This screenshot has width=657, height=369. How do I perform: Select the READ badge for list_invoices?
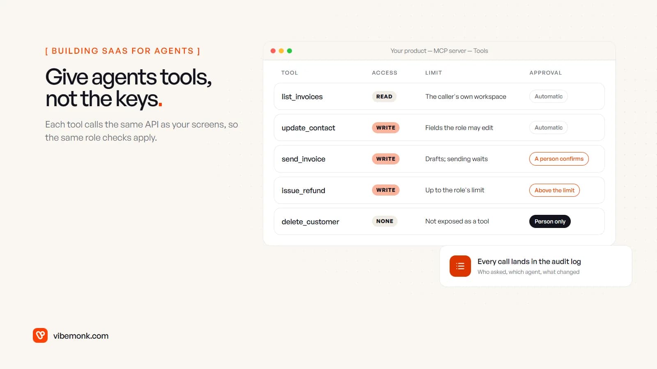[384, 96]
